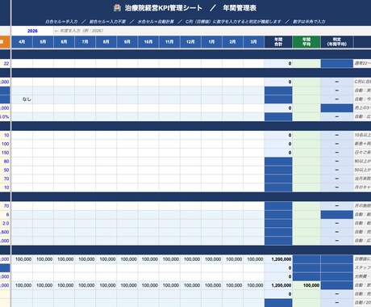This screenshot has height=307, width=371.
Task: Click the note starting with スタッフ
Action: pyautogui.click(x=363, y=268)
